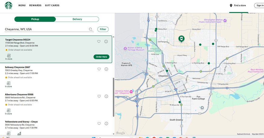Favorite Target Cheyenne 00224 with heart icon

(x=99, y=42)
